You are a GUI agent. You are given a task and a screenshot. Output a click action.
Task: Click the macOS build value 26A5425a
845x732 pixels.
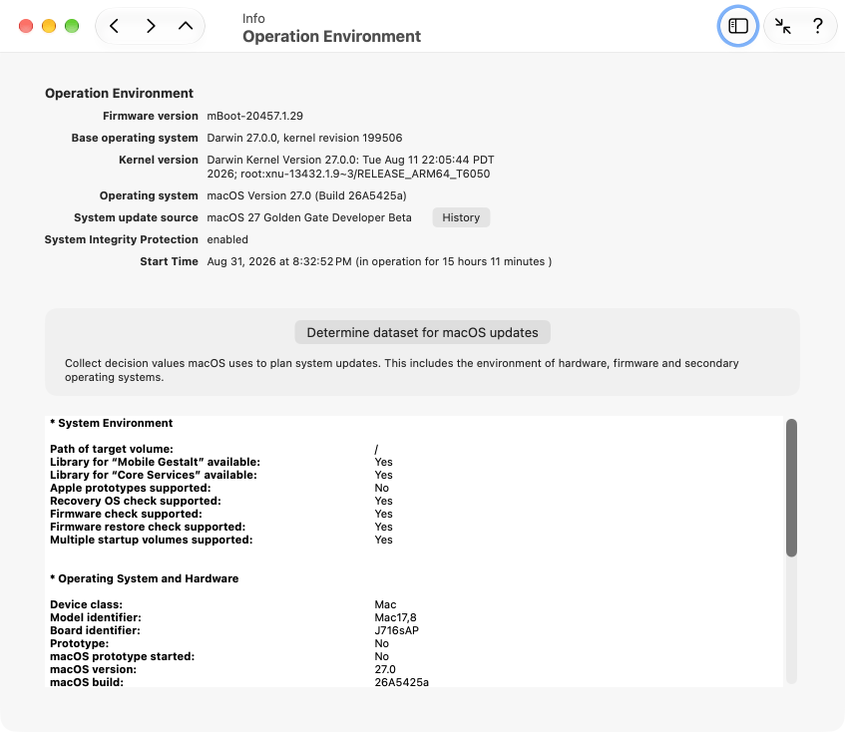(401, 682)
